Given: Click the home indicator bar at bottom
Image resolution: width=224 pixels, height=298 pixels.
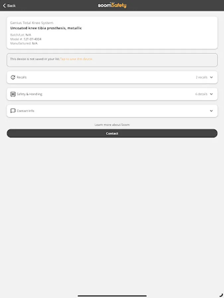Looking at the screenshot, I should tap(112, 296).
